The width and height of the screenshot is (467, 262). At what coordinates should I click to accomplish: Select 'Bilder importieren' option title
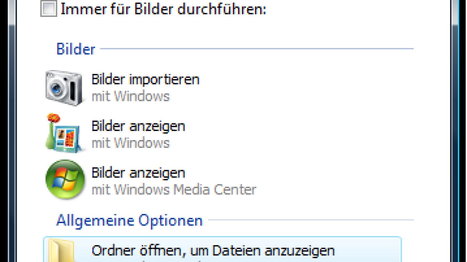tap(145, 79)
